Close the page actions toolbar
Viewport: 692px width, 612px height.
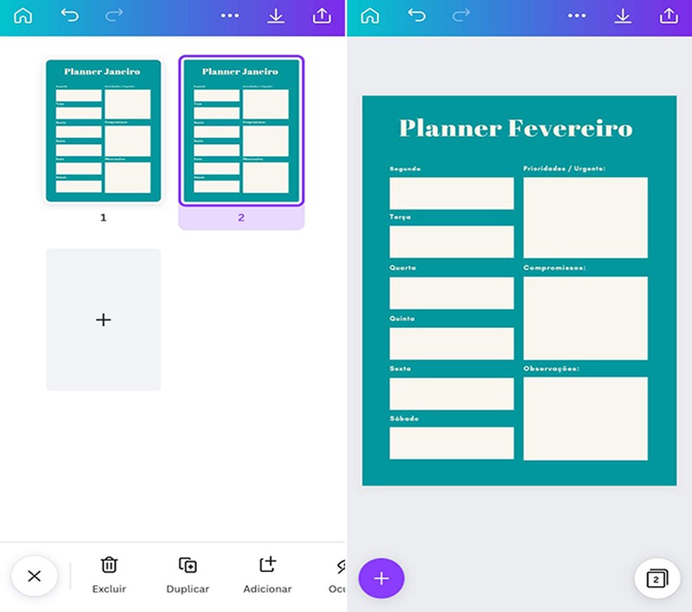point(34,575)
